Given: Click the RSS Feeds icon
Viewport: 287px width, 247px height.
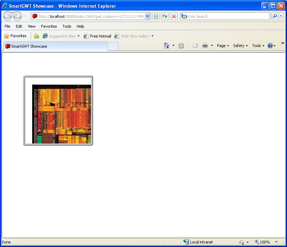Looking at the screenshot, I should pyautogui.click(x=181, y=46).
